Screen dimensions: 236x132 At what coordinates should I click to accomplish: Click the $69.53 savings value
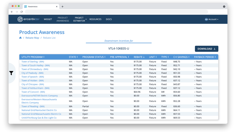[177, 118]
